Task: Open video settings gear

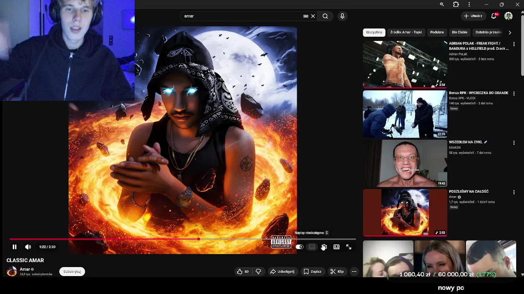Action: tap(324, 247)
